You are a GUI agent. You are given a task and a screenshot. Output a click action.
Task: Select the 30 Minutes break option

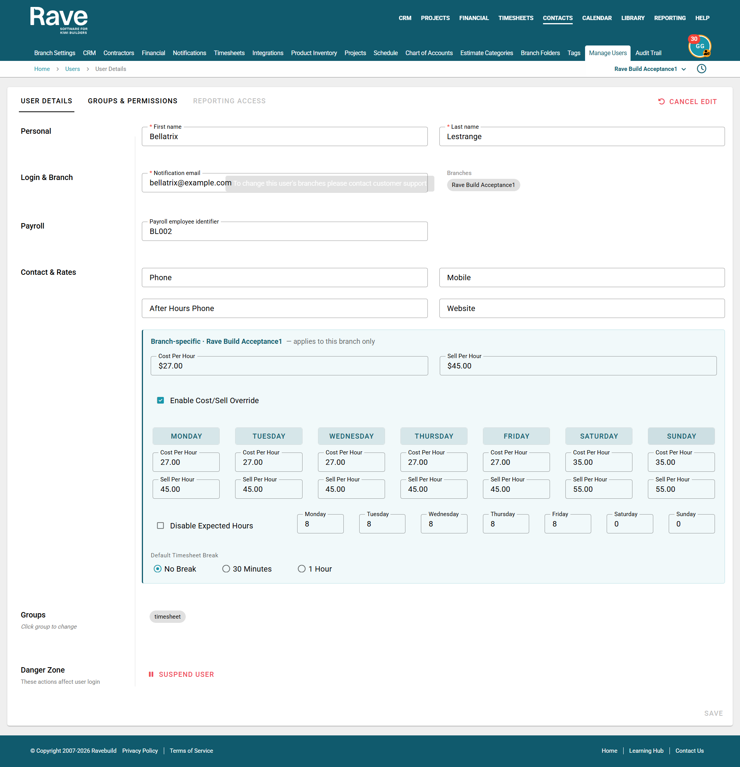pos(226,569)
